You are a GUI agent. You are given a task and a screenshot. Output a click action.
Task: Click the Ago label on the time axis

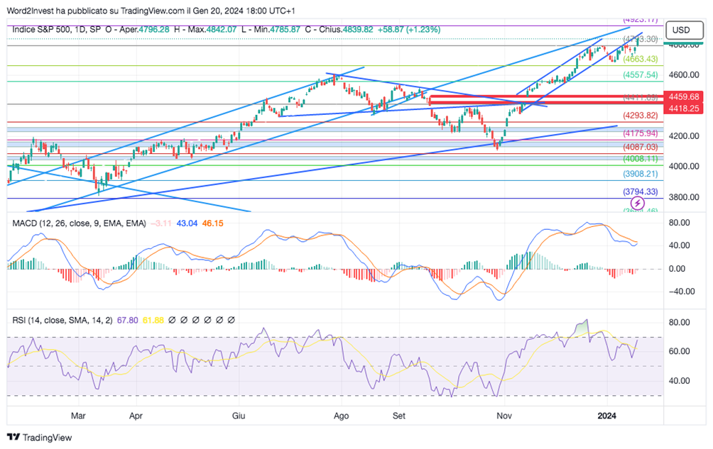point(342,416)
